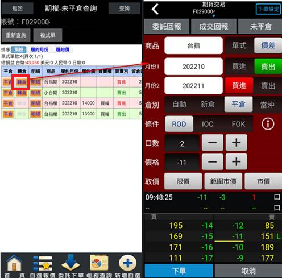Choose 買進 for 月份2
Viewport: 282px width, 278px height.
[239, 86]
